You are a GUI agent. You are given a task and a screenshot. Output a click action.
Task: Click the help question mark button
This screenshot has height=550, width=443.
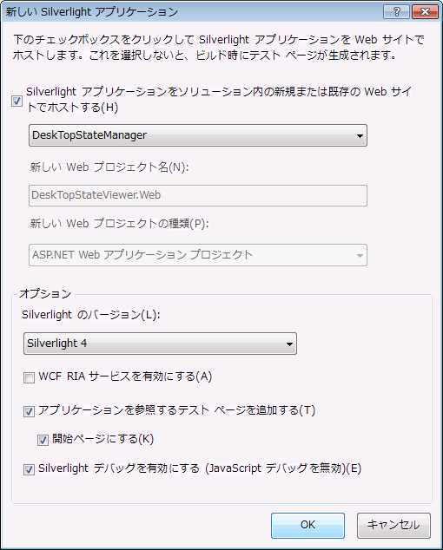point(396,12)
